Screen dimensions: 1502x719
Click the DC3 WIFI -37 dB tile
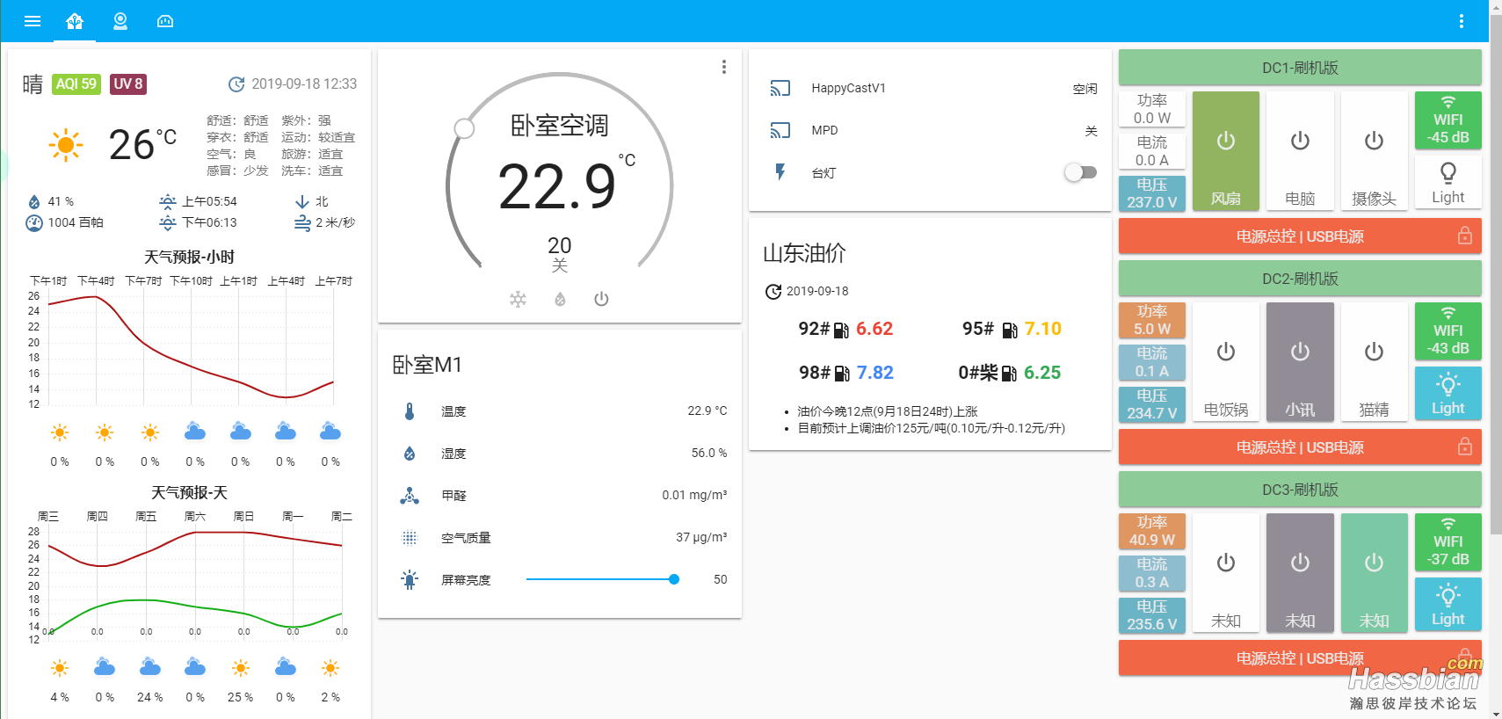coord(1448,541)
